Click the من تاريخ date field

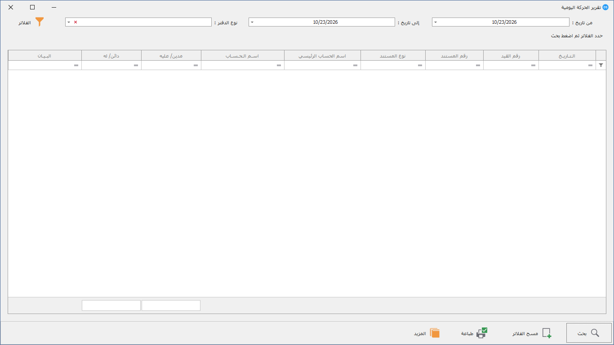(x=501, y=22)
